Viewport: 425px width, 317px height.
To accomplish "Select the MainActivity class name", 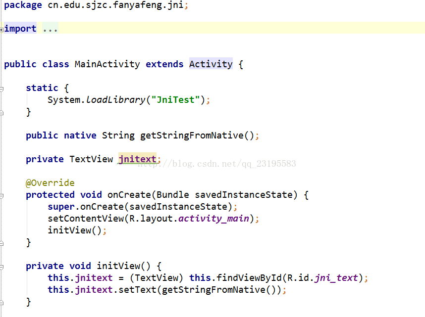I will tap(107, 64).
